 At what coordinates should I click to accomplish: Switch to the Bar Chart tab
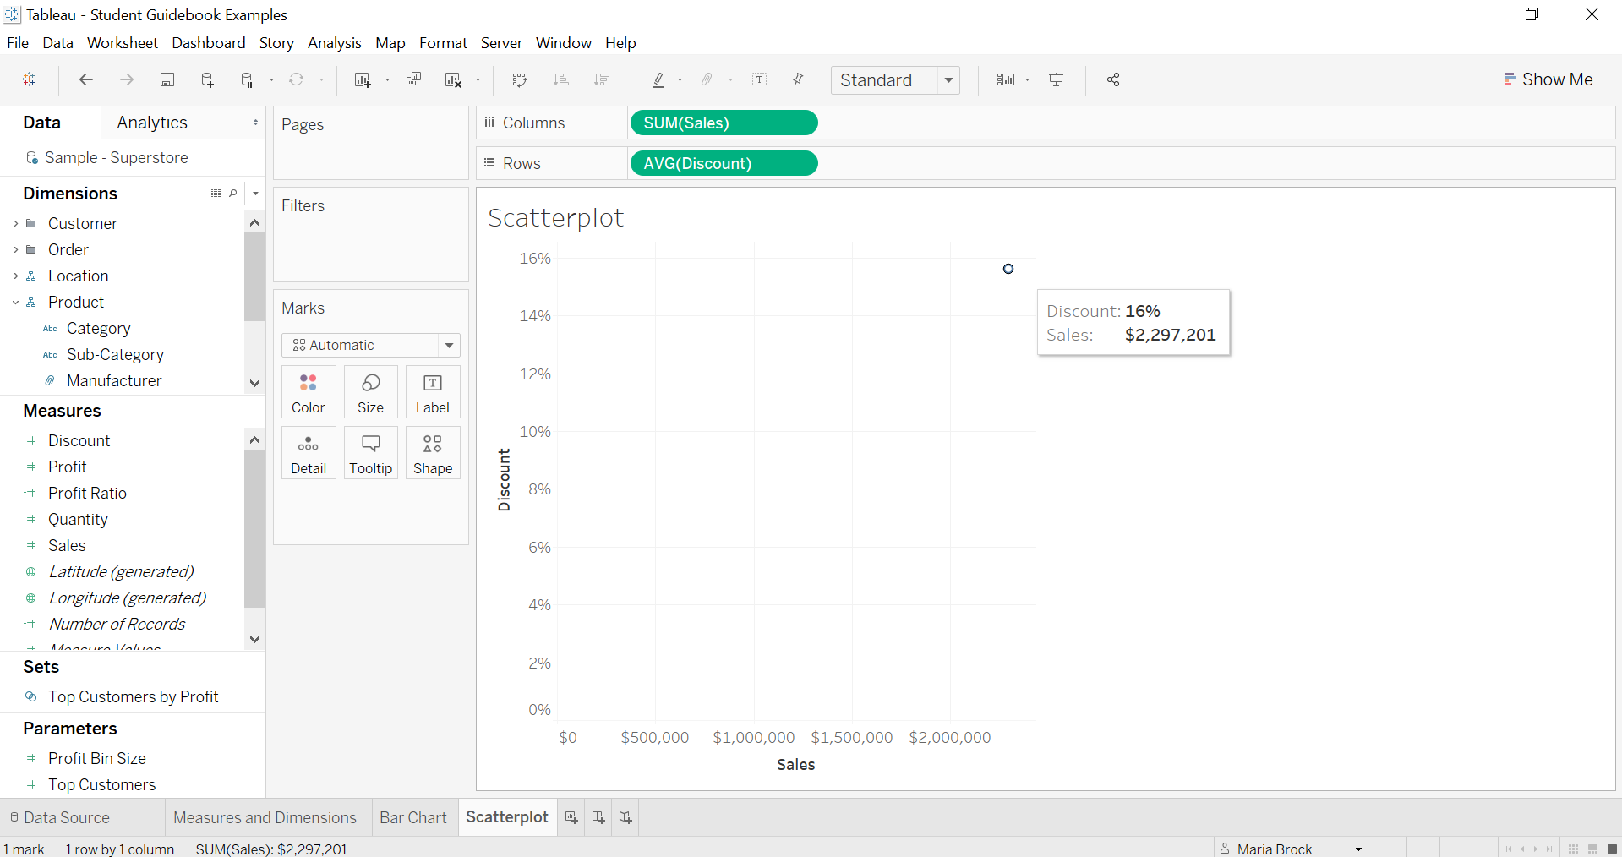click(x=413, y=816)
